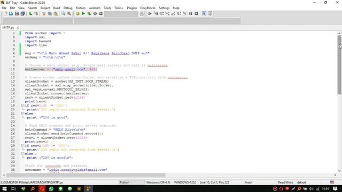Open the Build menu
The image size is (342, 192).
point(57,8)
